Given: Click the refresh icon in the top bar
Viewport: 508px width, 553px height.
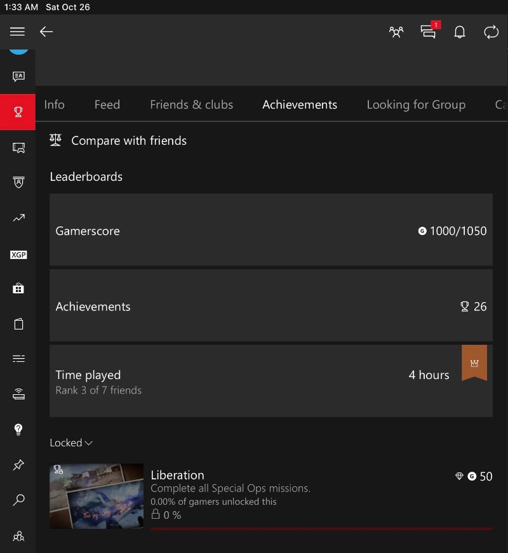Looking at the screenshot, I should click(491, 32).
